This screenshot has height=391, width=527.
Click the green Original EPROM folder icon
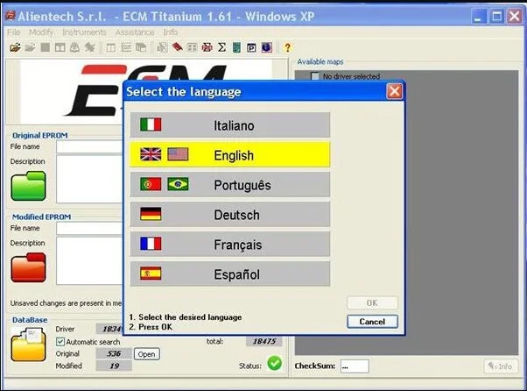pos(28,186)
